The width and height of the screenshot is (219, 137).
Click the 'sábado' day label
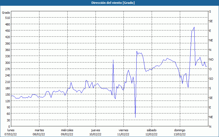pos(152,130)
